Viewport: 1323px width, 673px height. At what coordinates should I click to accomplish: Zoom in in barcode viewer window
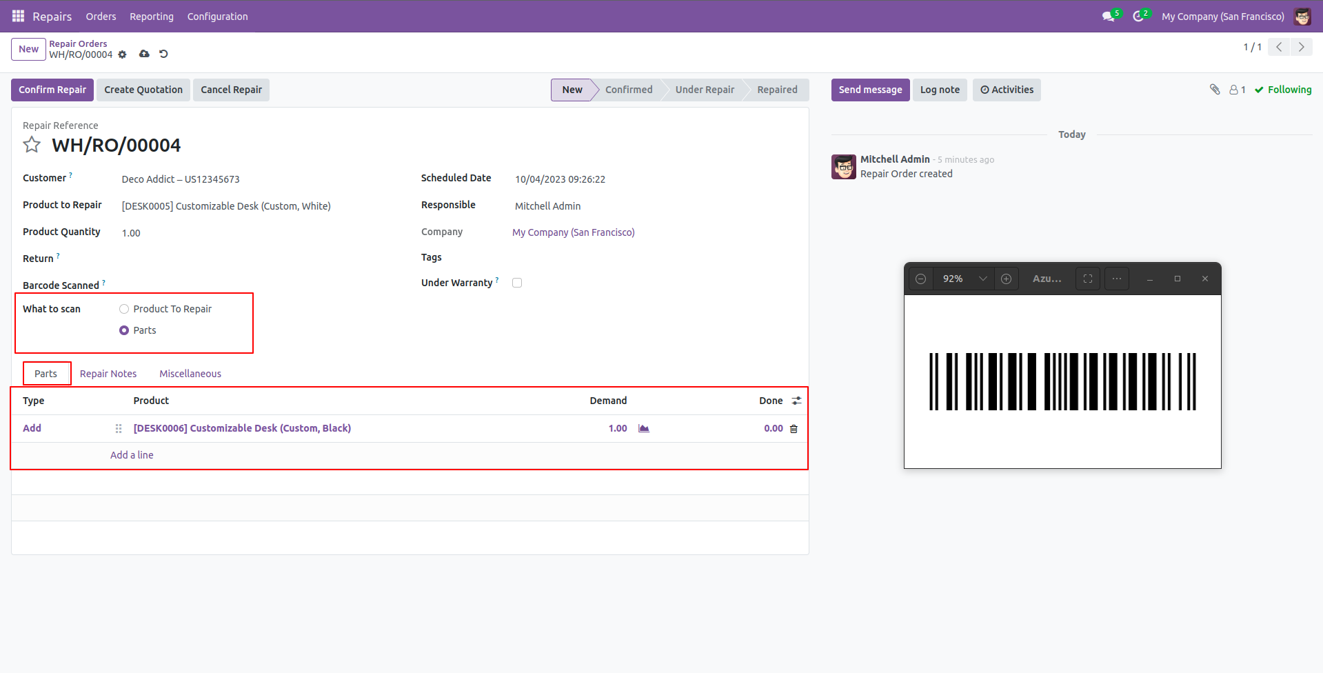coord(1007,279)
